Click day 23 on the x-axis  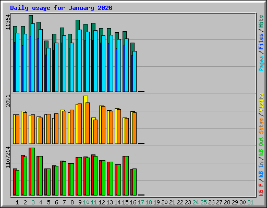click(x=188, y=202)
